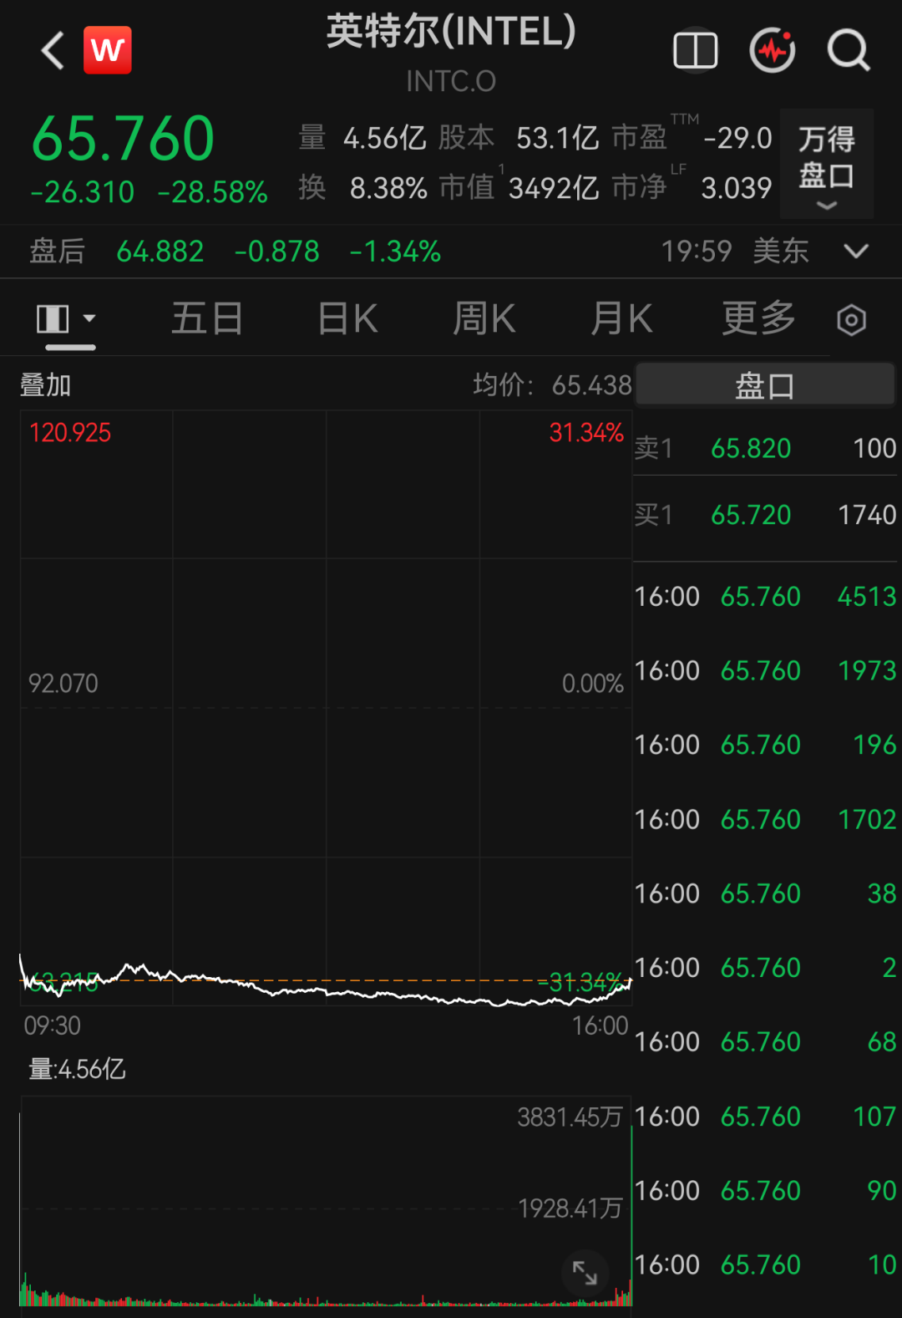Open the red Wind W logo

[x=108, y=50]
